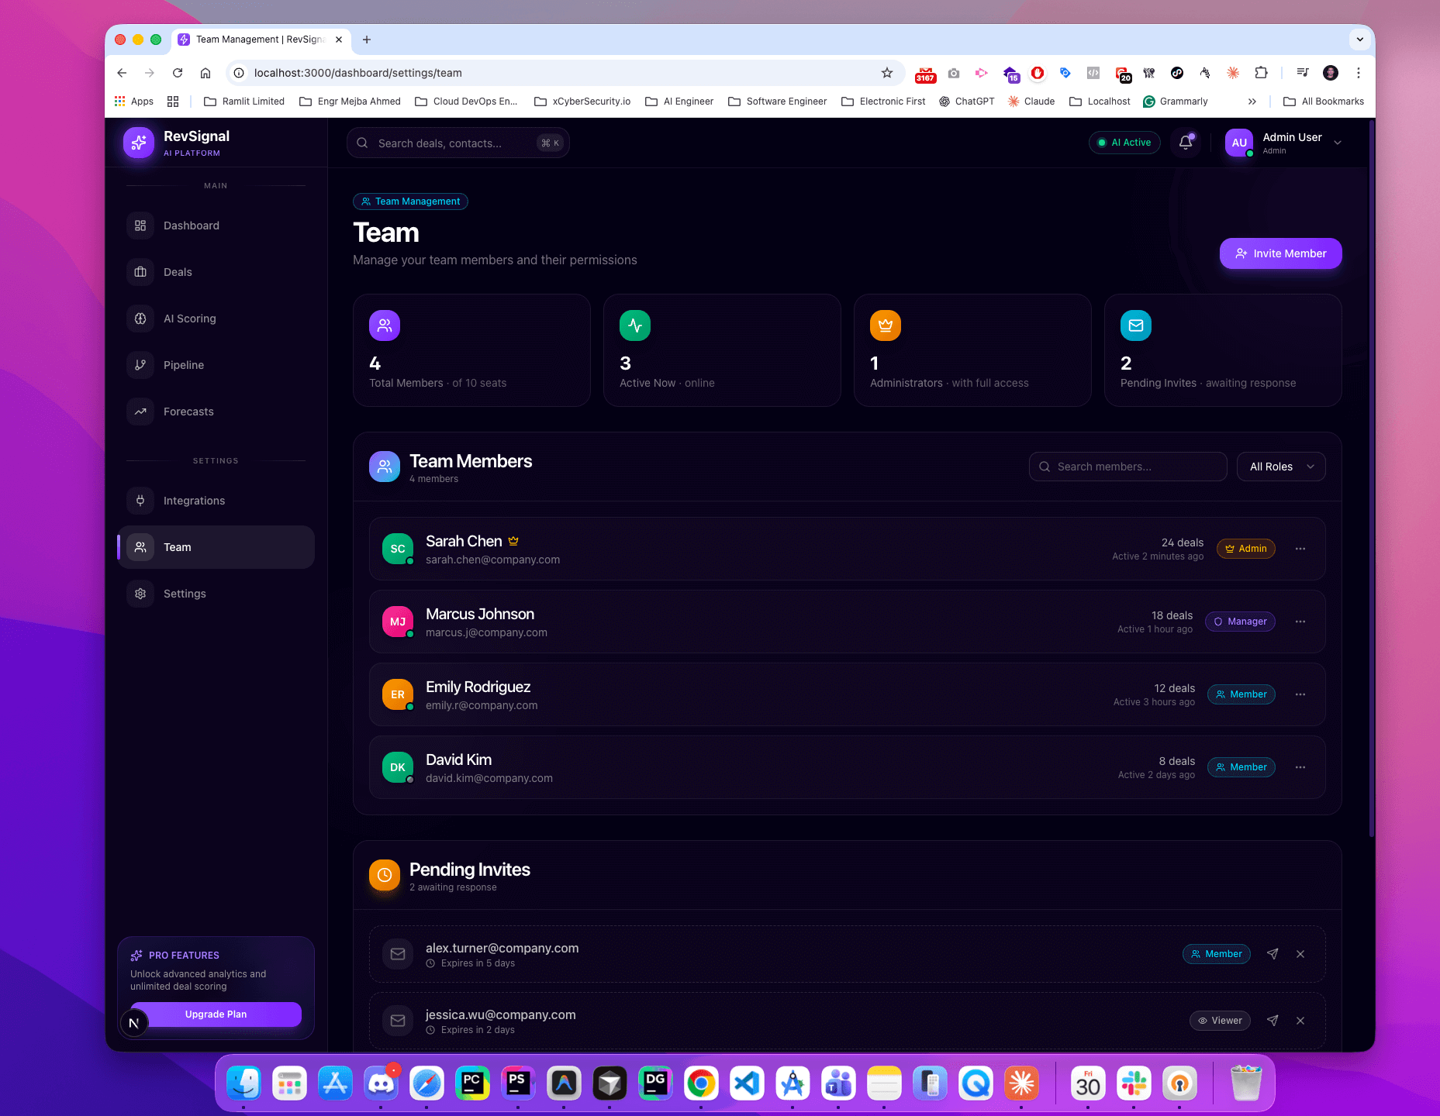Click the notification bell
Image resolution: width=1440 pixels, height=1116 pixels.
coord(1185,143)
